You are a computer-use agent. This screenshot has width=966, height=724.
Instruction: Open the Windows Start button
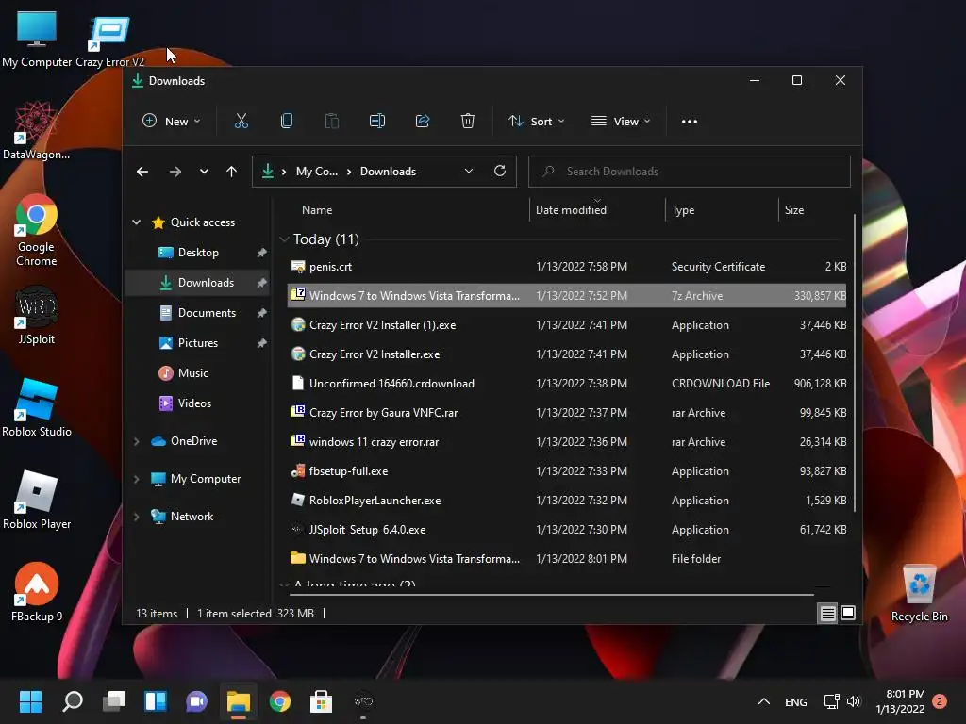(x=30, y=701)
